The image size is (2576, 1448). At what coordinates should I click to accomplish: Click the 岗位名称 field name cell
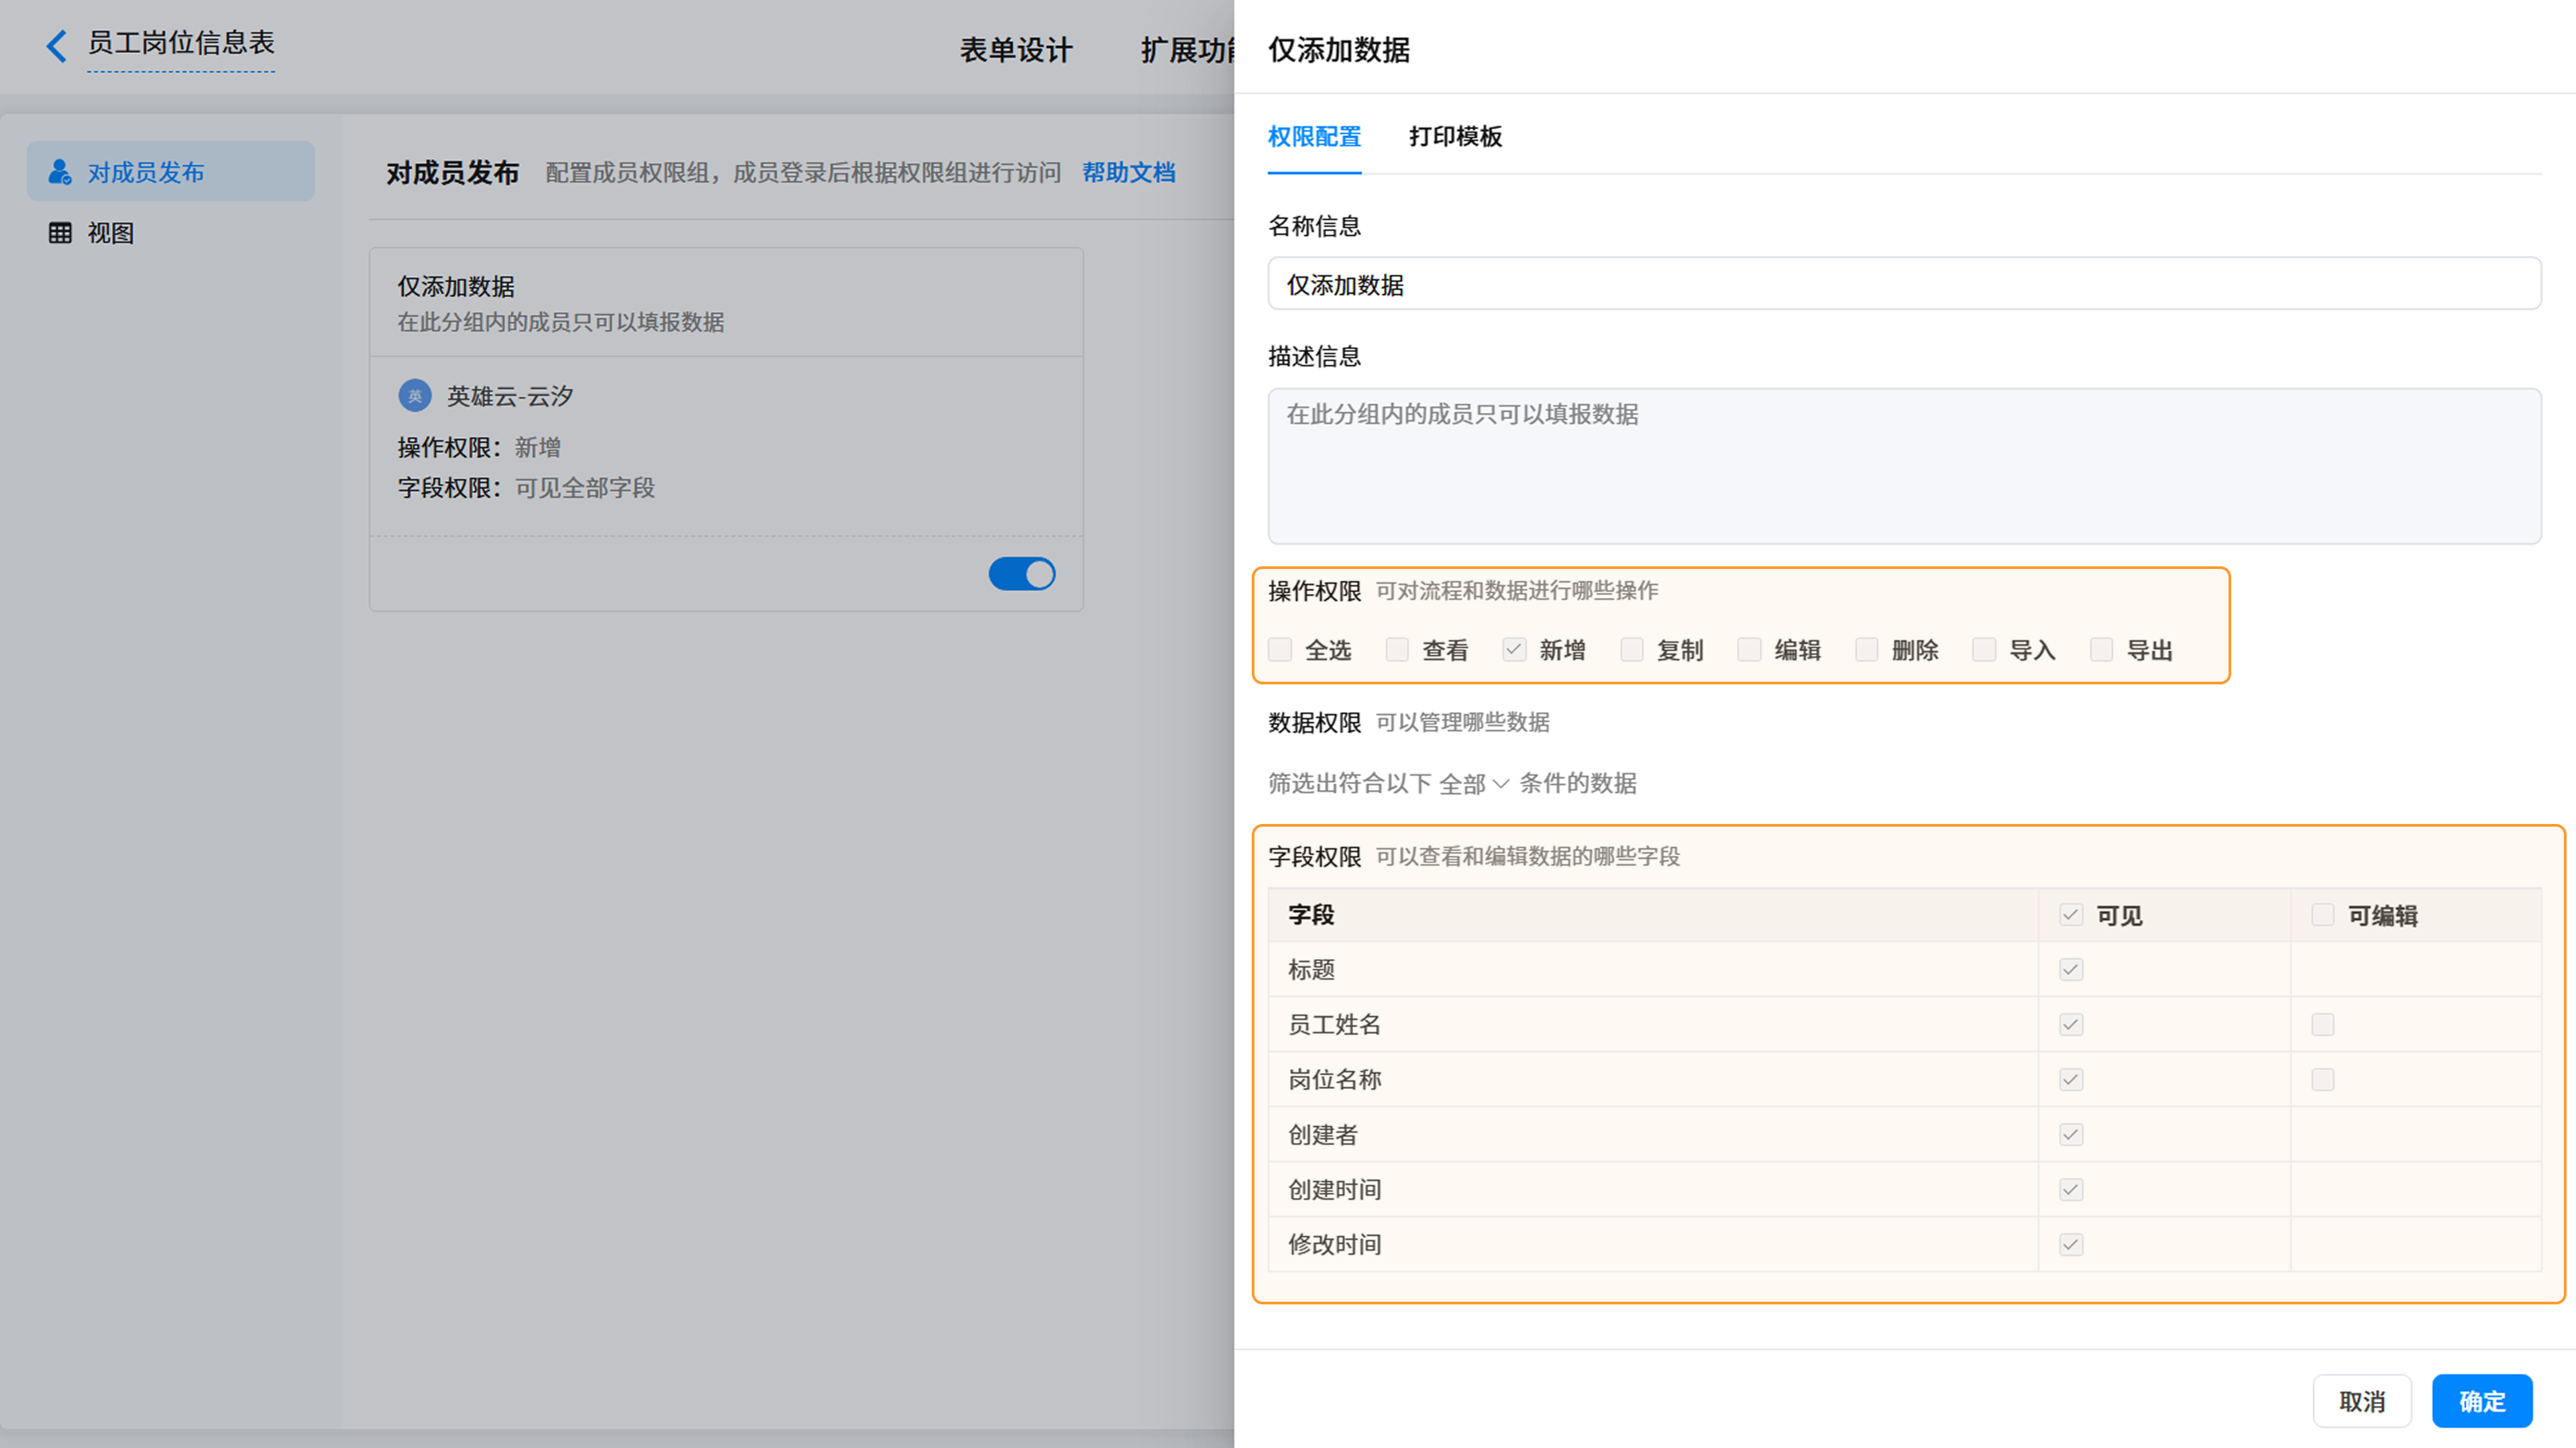pyautogui.click(x=1652, y=1080)
